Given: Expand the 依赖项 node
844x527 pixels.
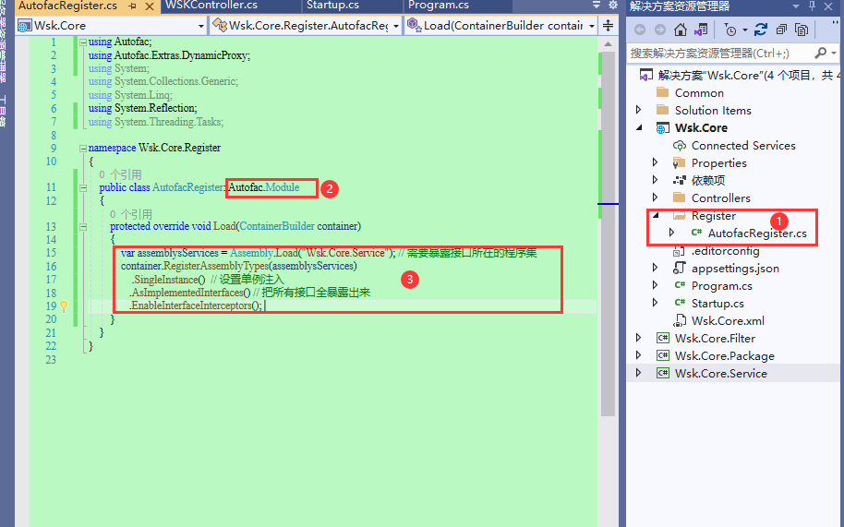Looking at the screenshot, I should [x=655, y=180].
